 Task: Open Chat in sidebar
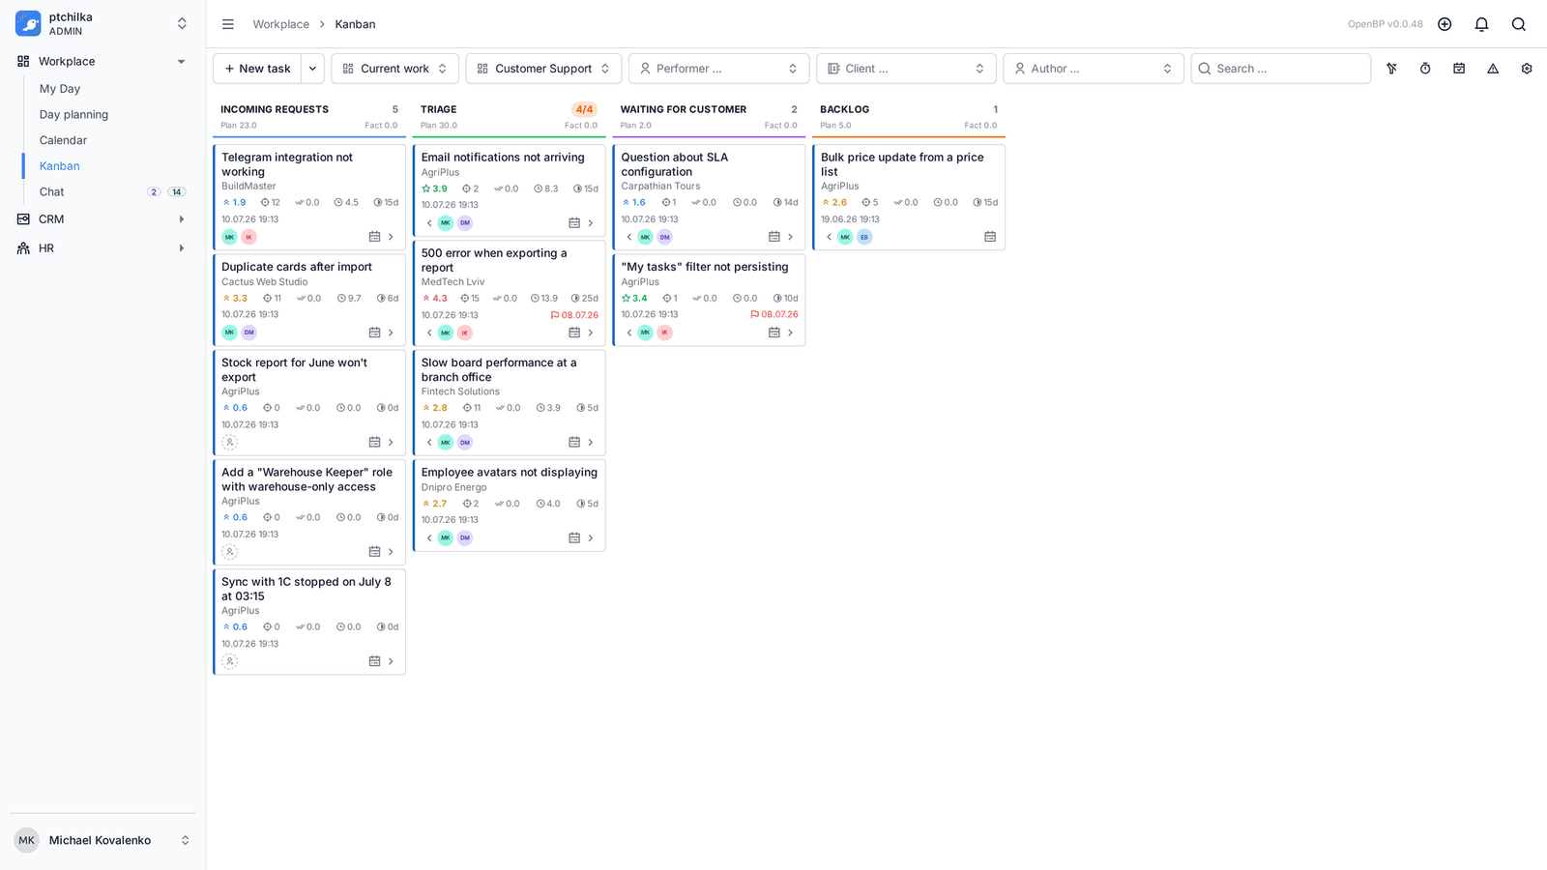tap(52, 192)
